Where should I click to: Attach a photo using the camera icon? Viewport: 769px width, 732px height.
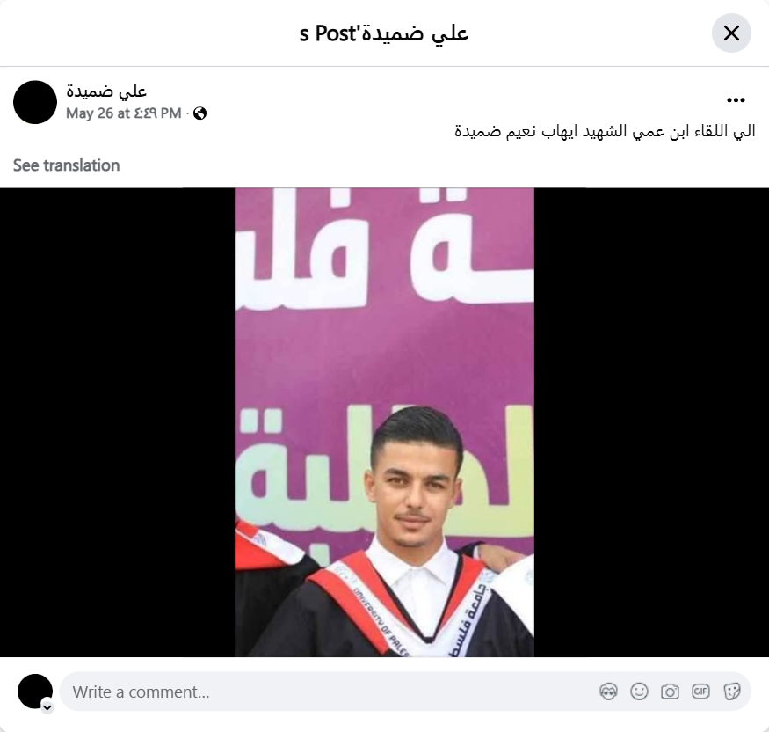tap(670, 692)
